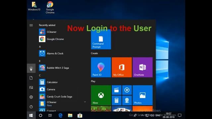Screen dimensions: 212x119
Task: Click the user account icon in sidebar
Action: pyautogui.click(x=31, y=68)
